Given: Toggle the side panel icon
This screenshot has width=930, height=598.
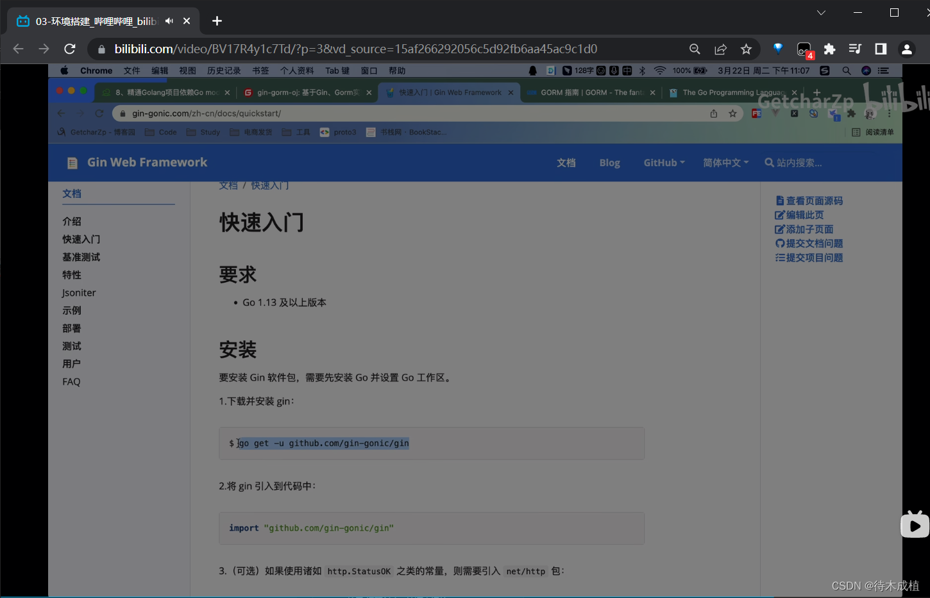Looking at the screenshot, I should [881, 49].
